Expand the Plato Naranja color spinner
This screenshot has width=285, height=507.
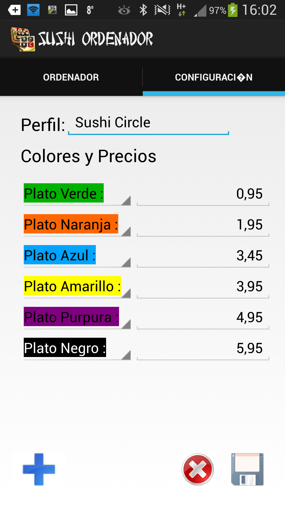pyautogui.click(x=77, y=225)
